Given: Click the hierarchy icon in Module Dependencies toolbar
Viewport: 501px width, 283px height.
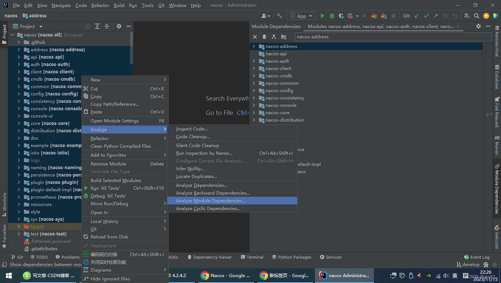Looking at the screenshot, I should 274,36.
